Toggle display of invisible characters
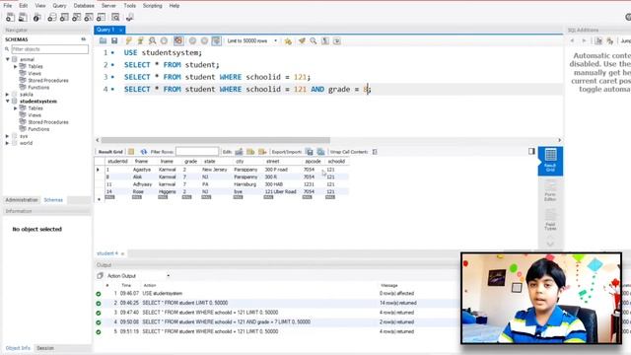This screenshot has width=631, height=355. tap(325, 40)
